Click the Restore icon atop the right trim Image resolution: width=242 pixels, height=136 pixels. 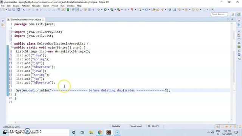(239, 21)
